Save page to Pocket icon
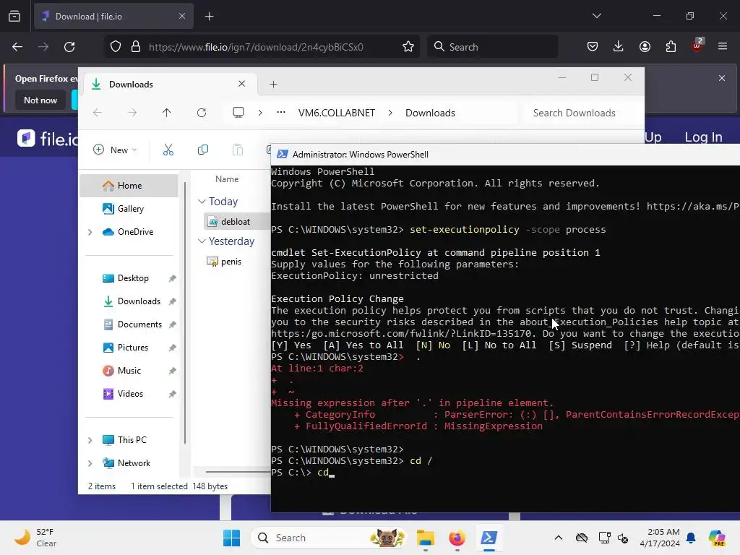Screen dimensions: 740x555 [593, 47]
